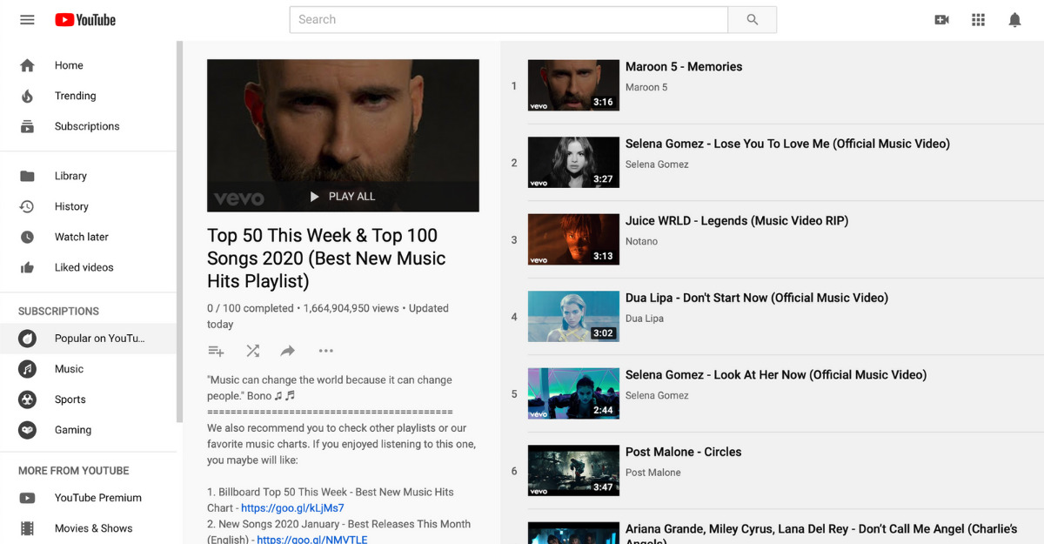1044x544 pixels.
Task: Click the thumbnail with 3:02 duration
Action: pos(573,316)
